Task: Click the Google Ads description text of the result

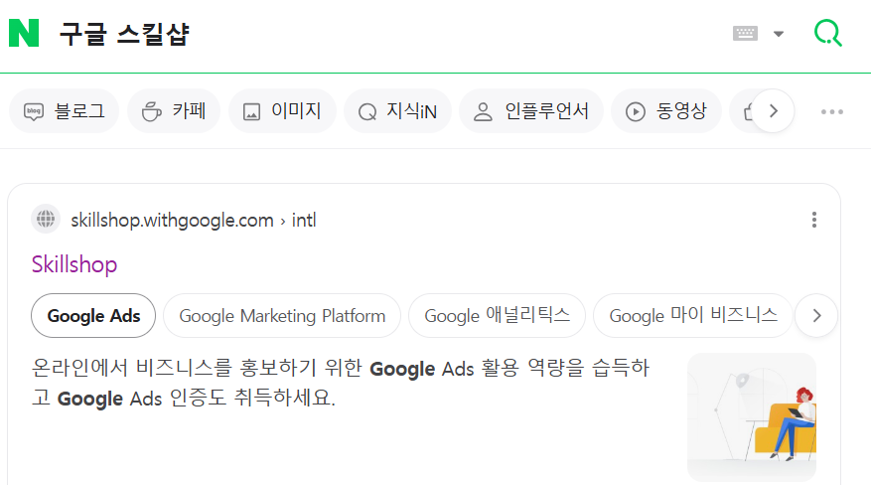Action: 341,383
